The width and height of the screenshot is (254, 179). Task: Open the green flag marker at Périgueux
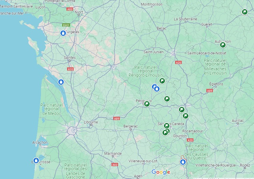pyautogui.click(x=147, y=104)
